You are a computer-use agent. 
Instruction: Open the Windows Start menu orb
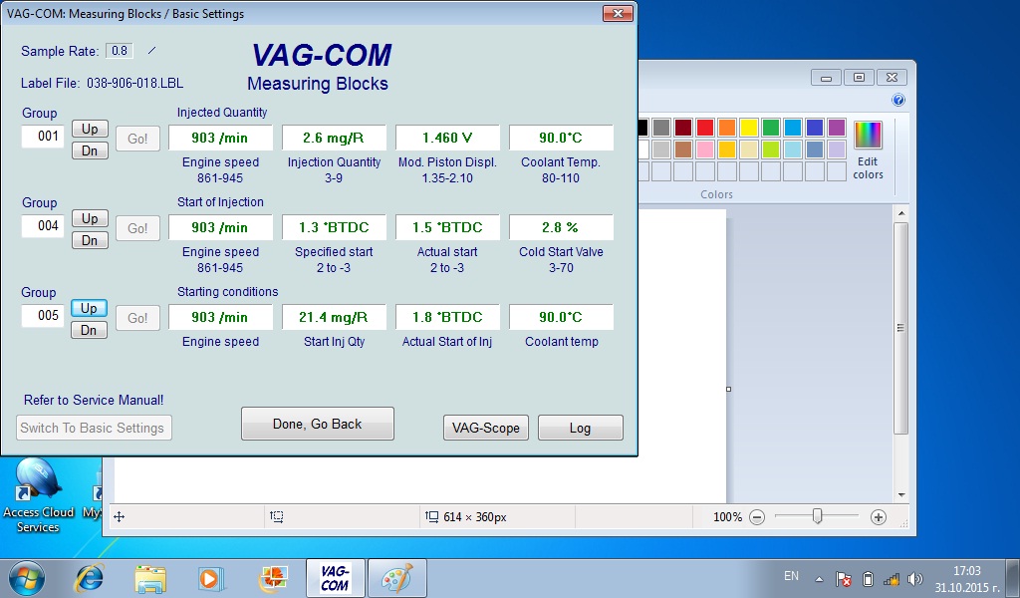tap(27, 577)
